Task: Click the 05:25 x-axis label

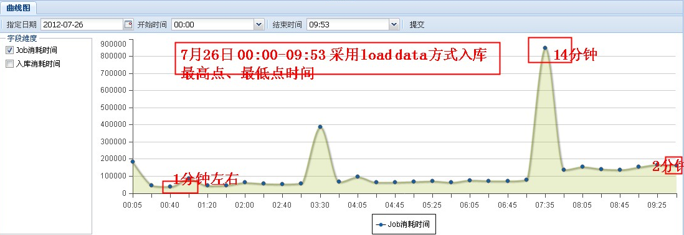Action: tap(432, 205)
